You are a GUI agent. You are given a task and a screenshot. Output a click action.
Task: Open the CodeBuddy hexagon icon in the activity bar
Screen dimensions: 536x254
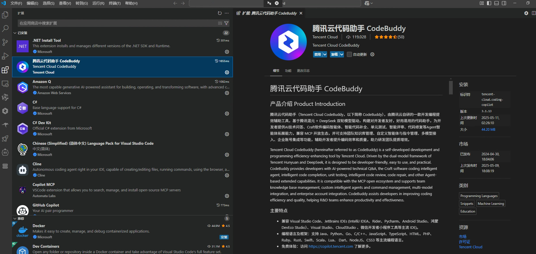pyautogui.click(x=5, y=111)
